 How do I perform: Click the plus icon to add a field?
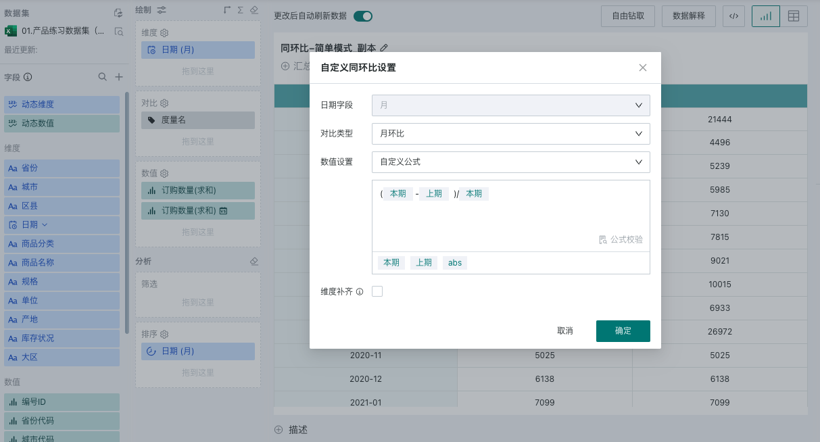[119, 77]
